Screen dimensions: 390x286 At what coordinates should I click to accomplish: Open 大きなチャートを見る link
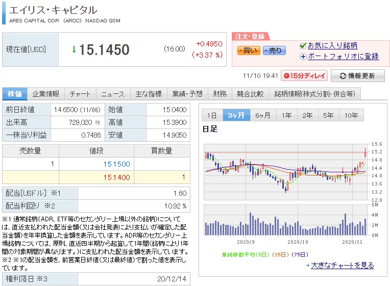(x=342, y=266)
